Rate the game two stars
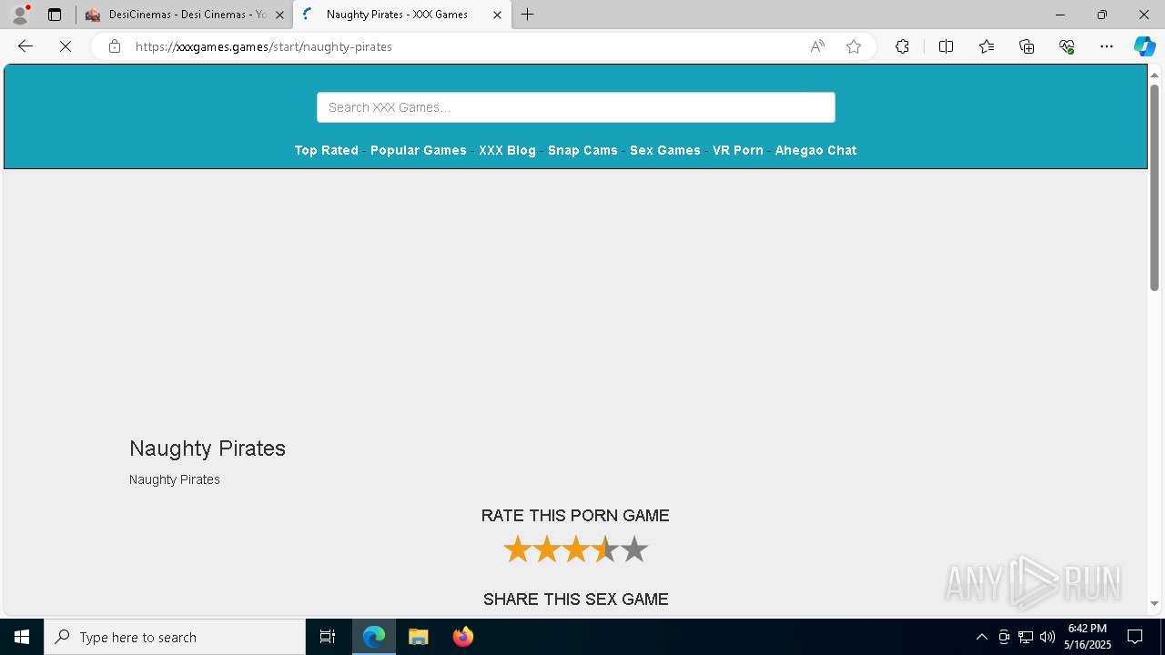1165x655 pixels. [546, 549]
